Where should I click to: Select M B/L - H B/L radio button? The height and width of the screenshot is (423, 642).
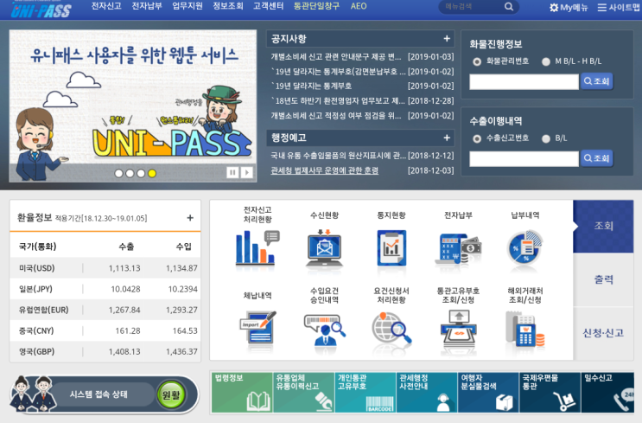546,61
